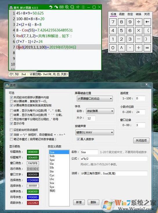Tap the 3 key on keypad

[x=130, y=39]
